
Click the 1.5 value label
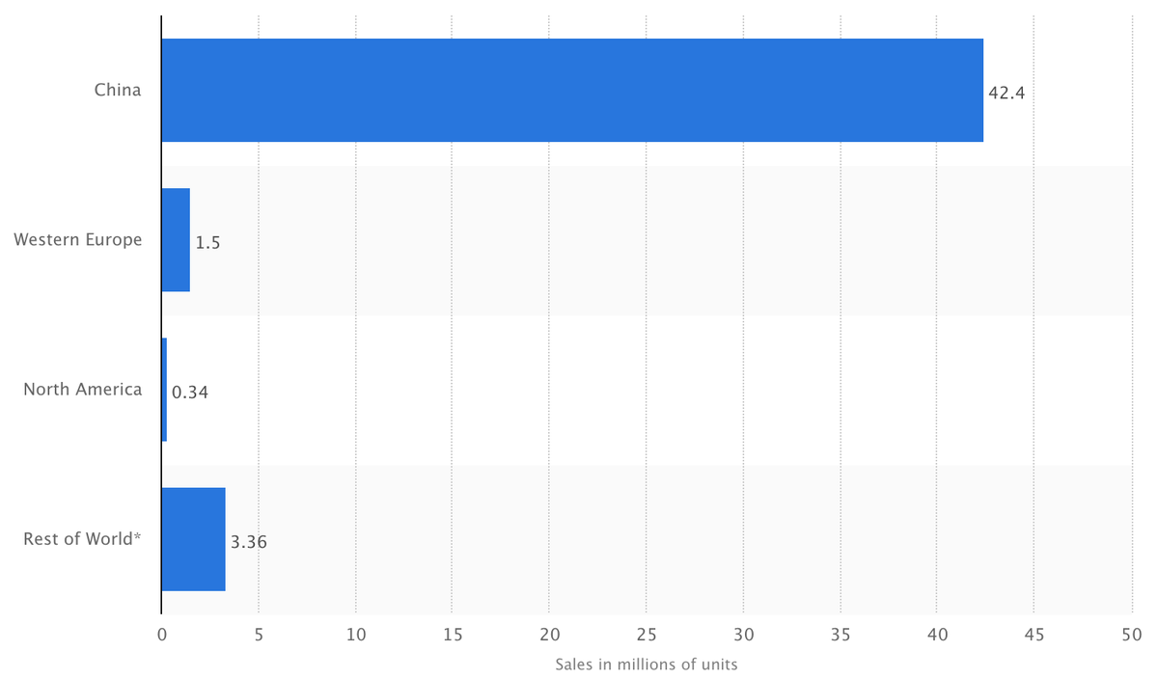point(208,242)
